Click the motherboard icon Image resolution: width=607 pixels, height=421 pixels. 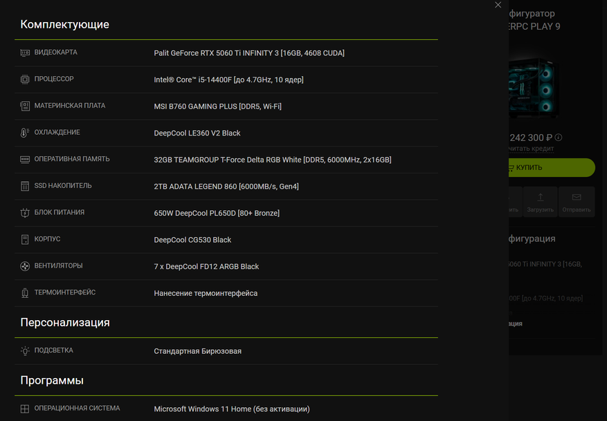(x=25, y=106)
